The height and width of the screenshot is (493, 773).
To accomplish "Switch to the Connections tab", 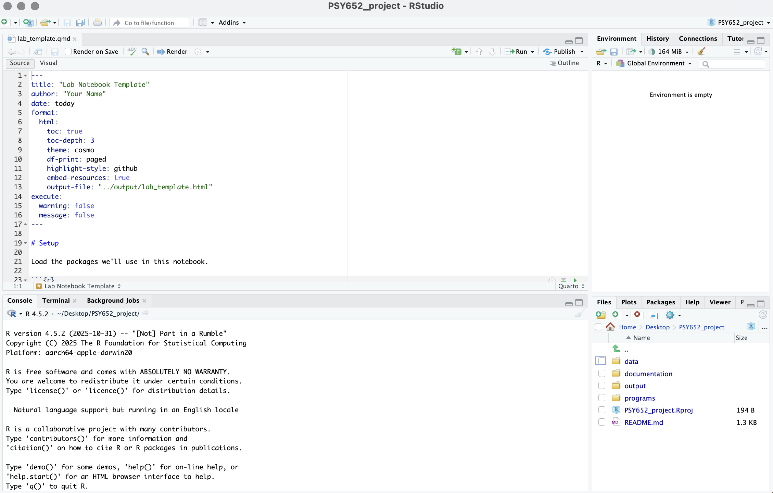I will tap(698, 39).
